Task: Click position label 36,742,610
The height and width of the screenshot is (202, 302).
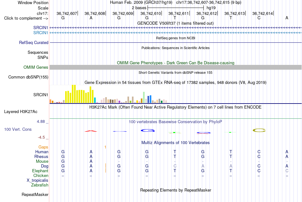Action: tap(151, 13)
